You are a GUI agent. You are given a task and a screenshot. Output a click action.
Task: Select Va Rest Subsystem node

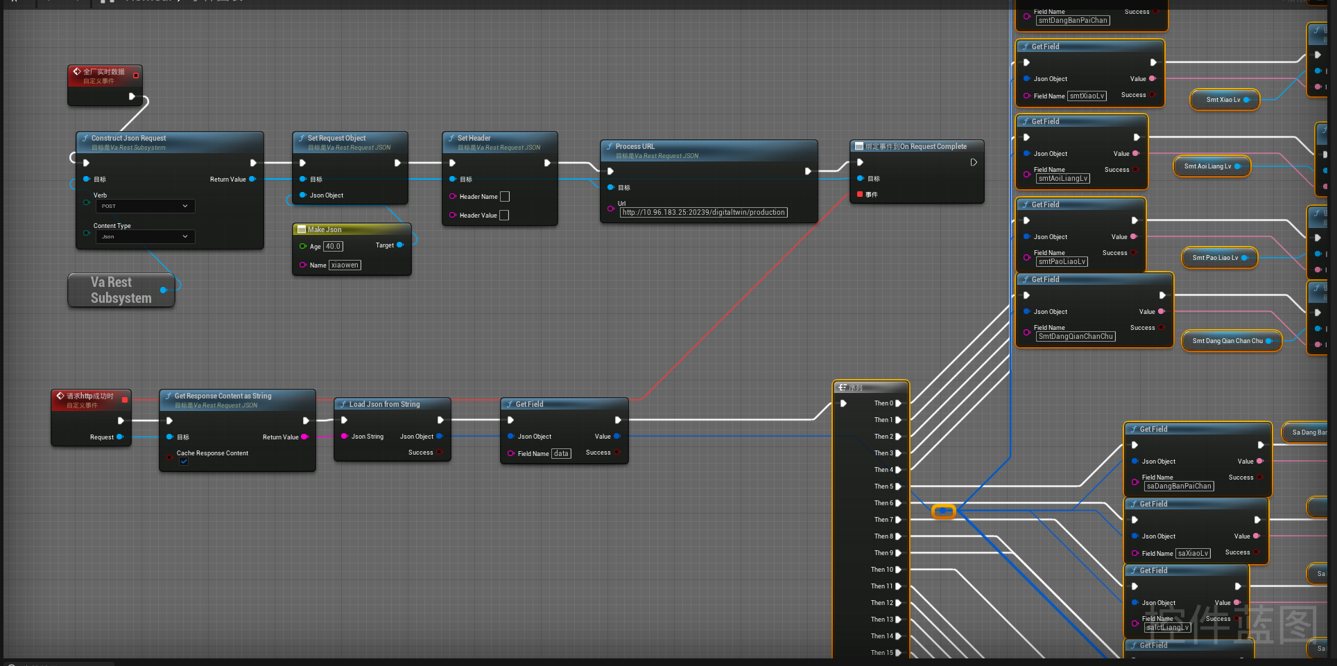pyautogui.click(x=121, y=290)
